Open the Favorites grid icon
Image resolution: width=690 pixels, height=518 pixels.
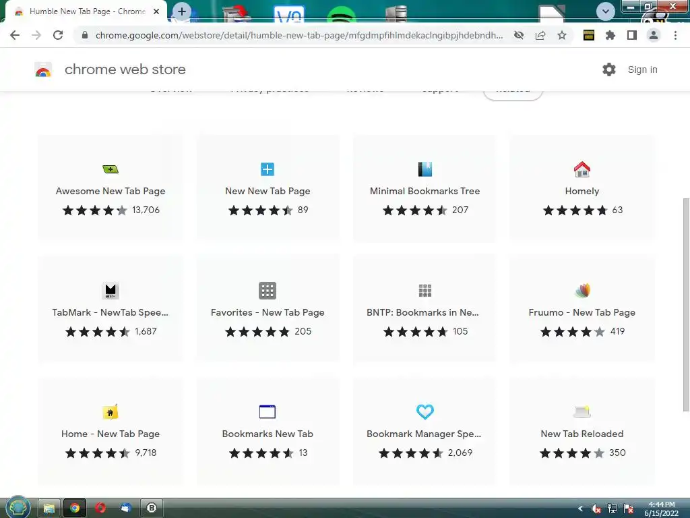click(x=268, y=290)
